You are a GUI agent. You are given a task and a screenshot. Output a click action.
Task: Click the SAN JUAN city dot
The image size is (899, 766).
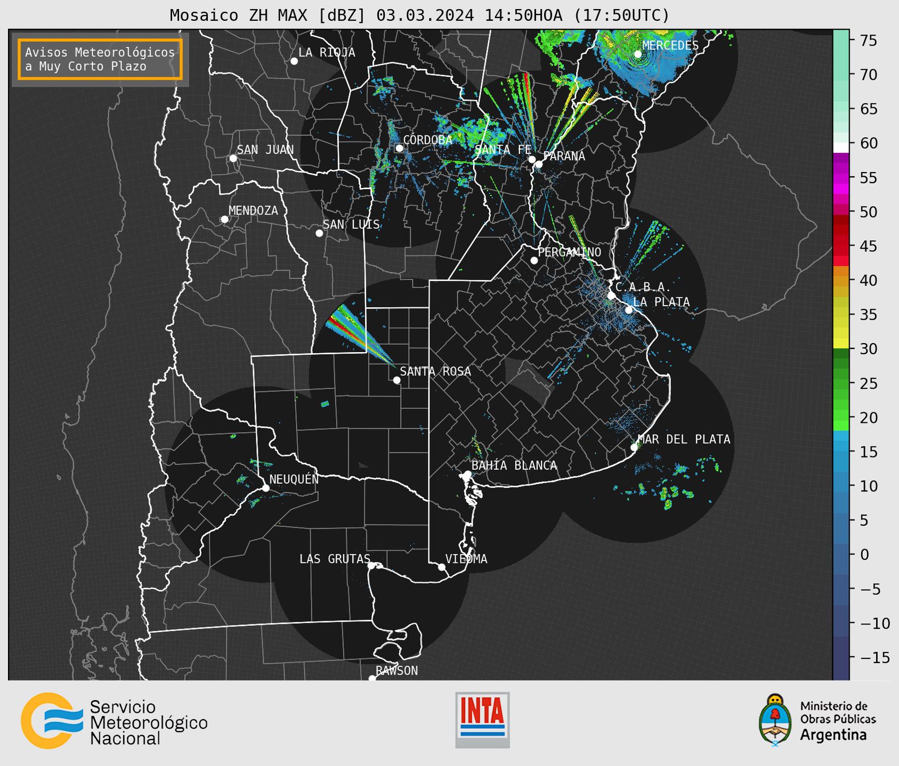point(233,158)
